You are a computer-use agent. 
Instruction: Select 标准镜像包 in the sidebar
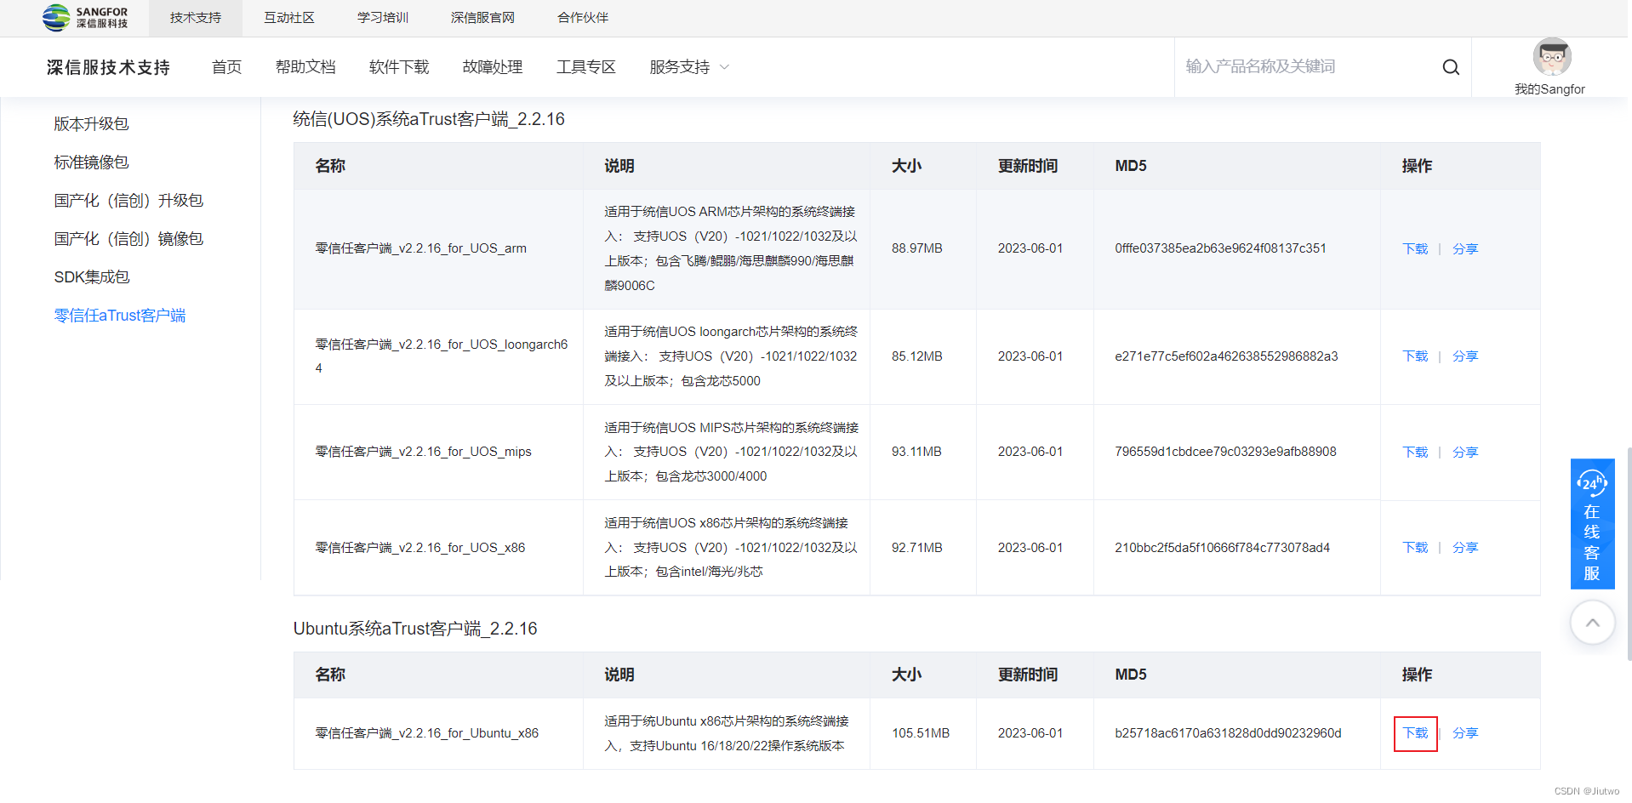click(x=91, y=162)
